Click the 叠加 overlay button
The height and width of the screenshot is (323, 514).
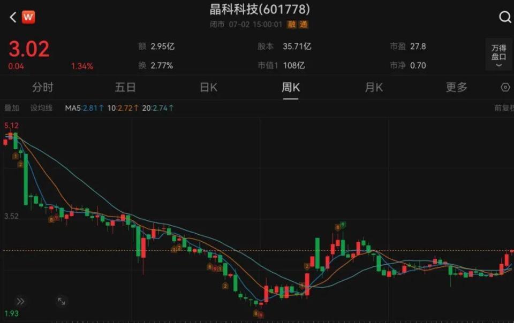pyautogui.click(x=11, y=108)
